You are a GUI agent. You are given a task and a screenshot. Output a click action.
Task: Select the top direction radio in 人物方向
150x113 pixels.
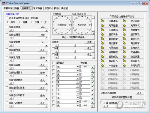coord(62,16)
